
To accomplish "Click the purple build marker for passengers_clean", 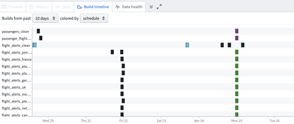I will 236,31.
